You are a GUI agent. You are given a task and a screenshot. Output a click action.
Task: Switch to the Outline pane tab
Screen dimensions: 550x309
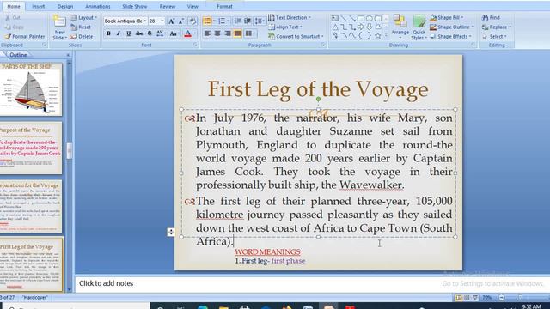click(18, 55)
